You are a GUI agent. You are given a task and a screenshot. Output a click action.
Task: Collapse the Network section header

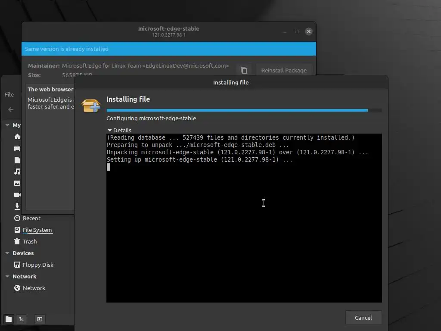coord(7,276)
